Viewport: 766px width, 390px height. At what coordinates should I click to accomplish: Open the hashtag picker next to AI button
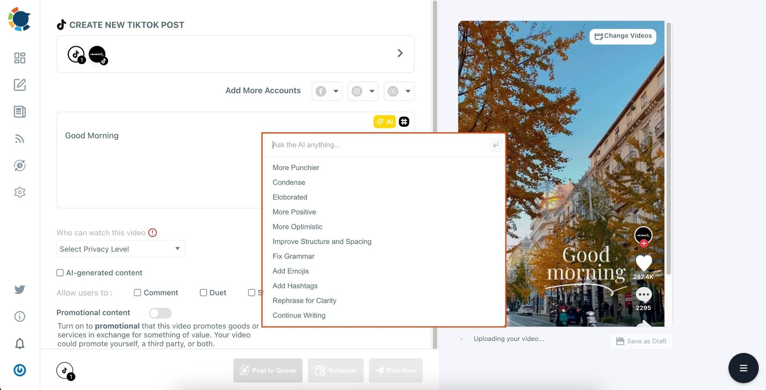pos(404,121)
